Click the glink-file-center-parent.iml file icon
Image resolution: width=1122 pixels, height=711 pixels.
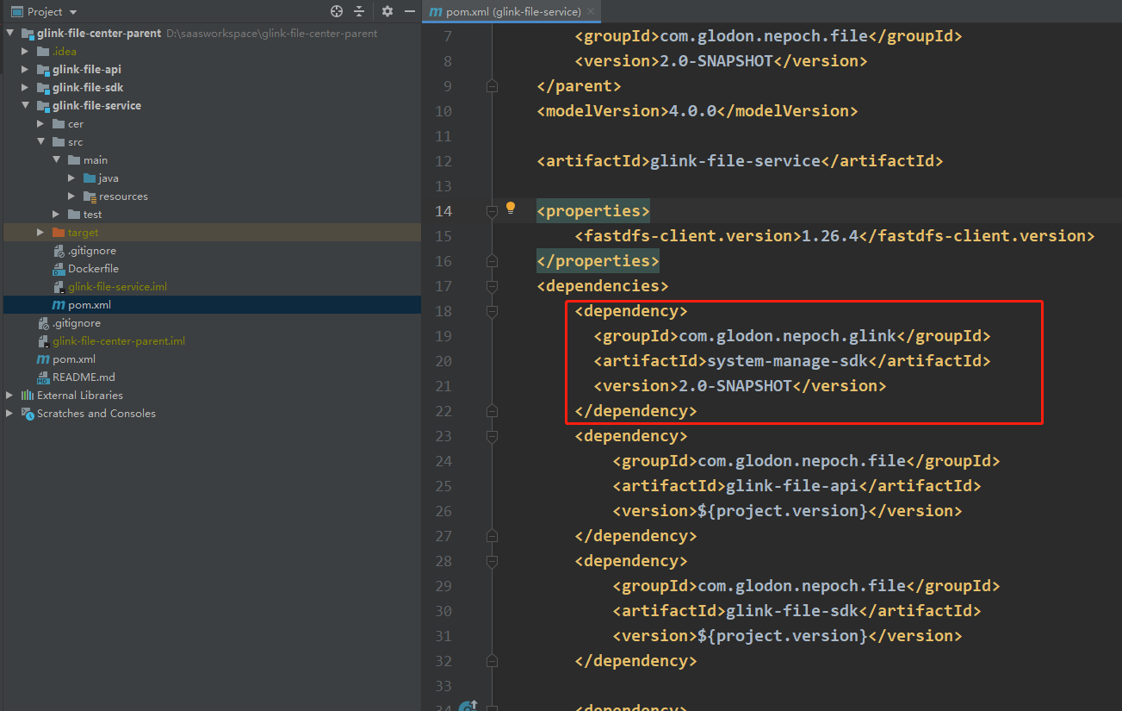click(x=44, y=340)
